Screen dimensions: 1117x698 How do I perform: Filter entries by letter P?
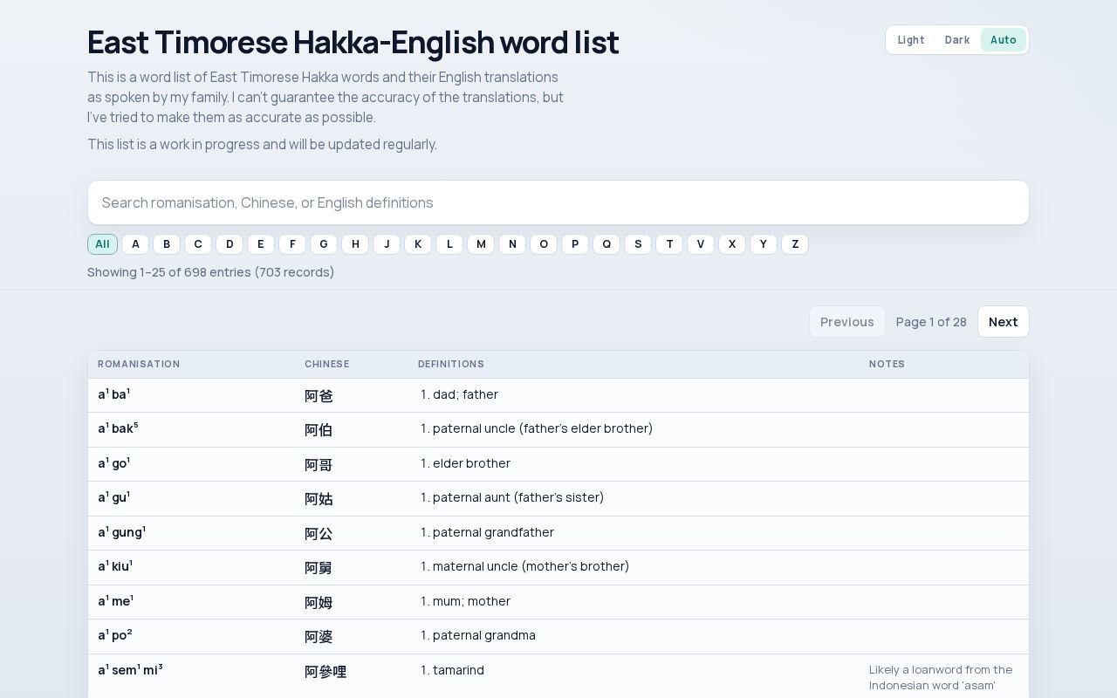[575, 244]
